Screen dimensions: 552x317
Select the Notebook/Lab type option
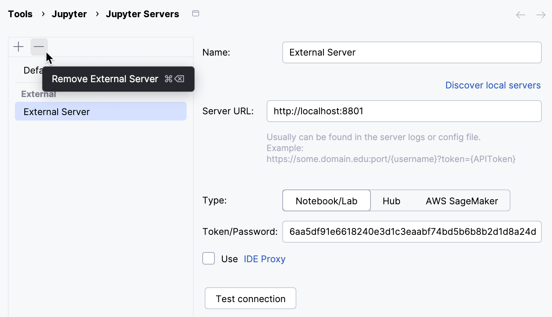tap(326, 200)
